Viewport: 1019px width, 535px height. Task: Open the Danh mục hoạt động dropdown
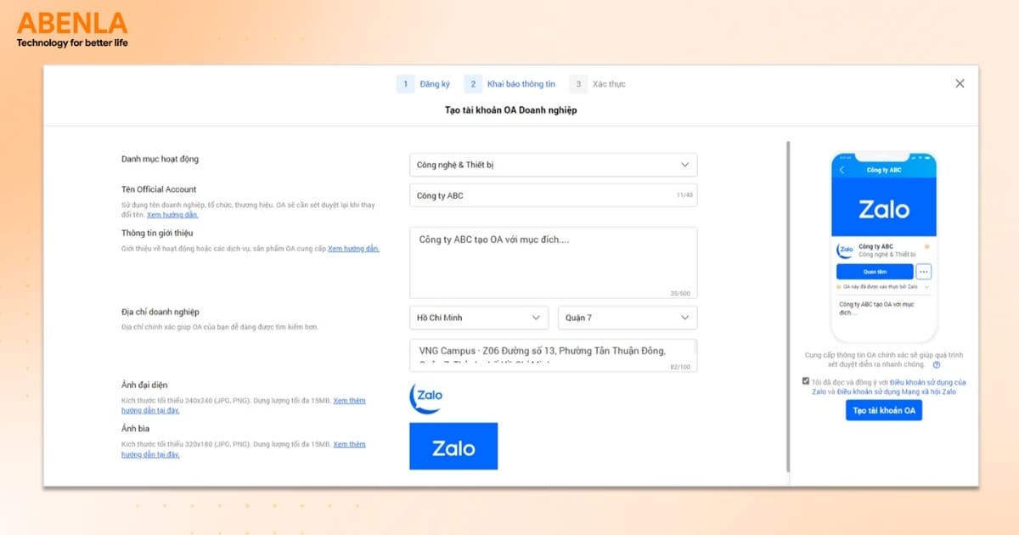coord(553,165)
